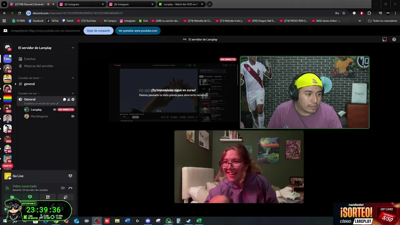Open Kick bookmark
Screen dimensions: 400x225
143,21
